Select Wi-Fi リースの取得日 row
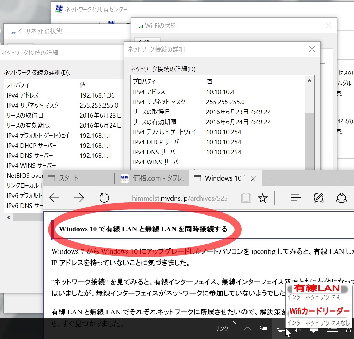354x339 pixels. [218, 112]
